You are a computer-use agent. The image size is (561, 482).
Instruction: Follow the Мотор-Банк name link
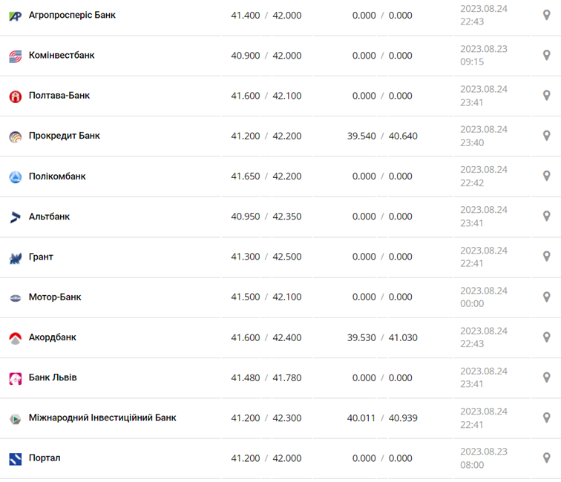(55, 297)
